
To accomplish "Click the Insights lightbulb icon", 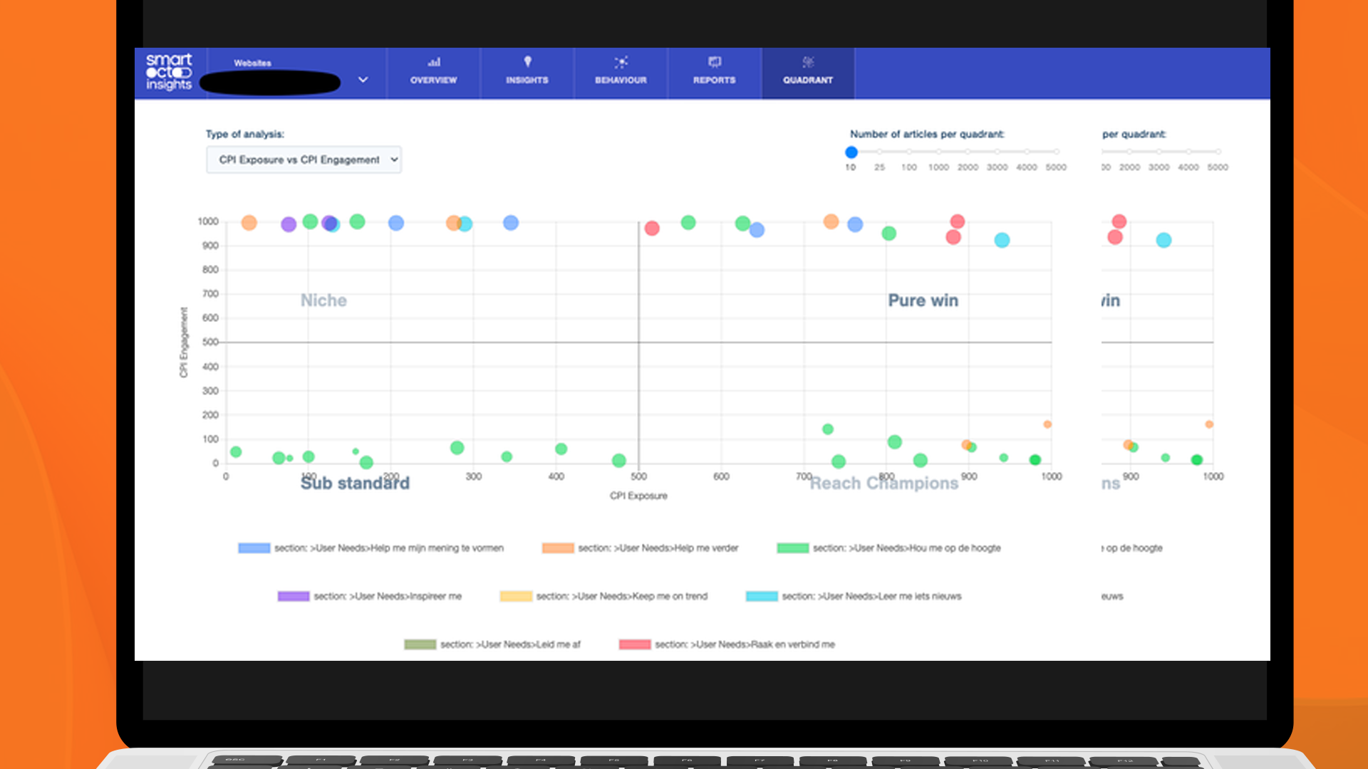I will pos(527,62).
